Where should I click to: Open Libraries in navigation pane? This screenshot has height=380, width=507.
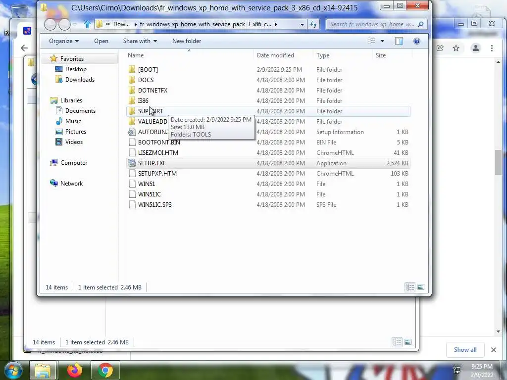(x=71, y=100)
